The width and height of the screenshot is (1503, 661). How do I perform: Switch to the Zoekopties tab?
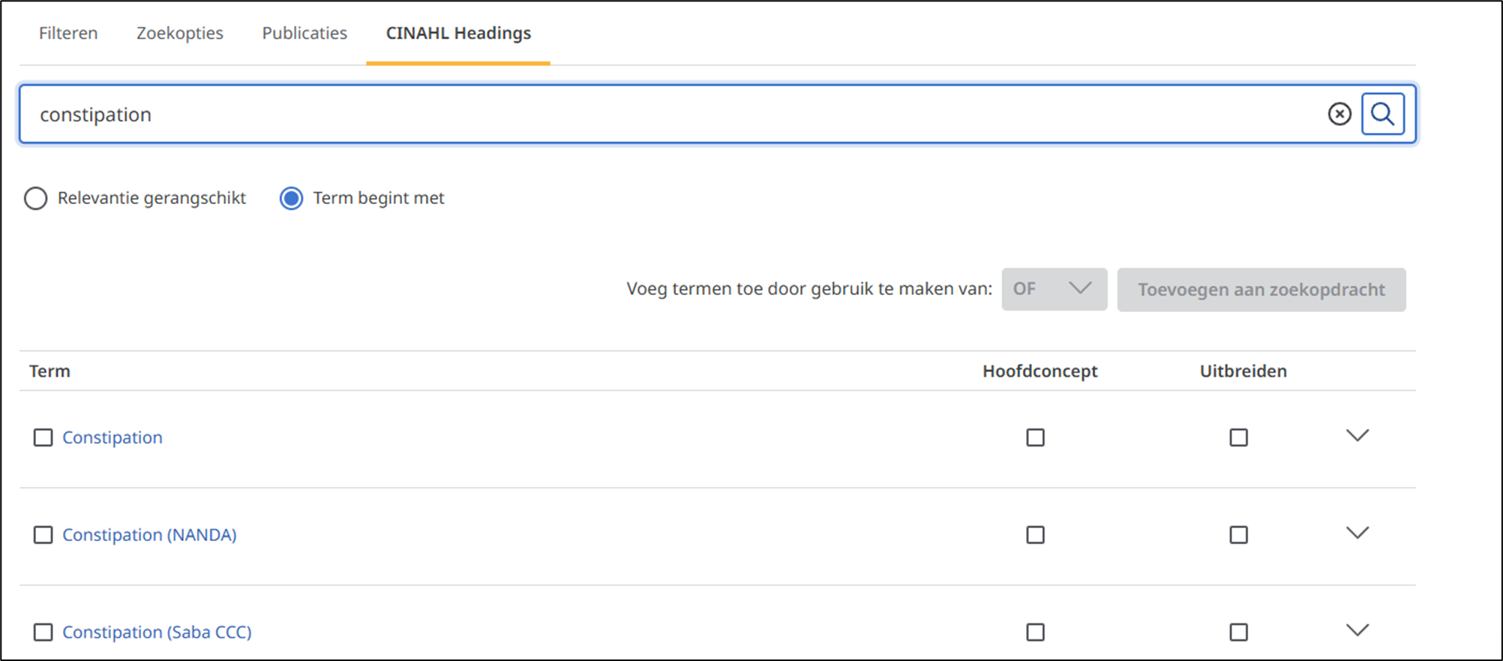[180, 33]
